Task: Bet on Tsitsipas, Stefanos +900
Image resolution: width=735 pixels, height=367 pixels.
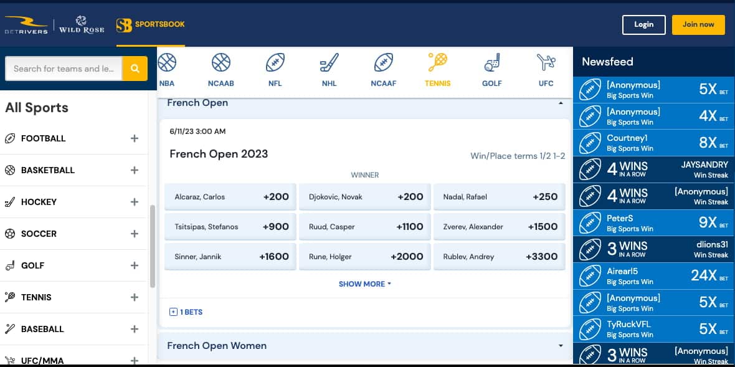Action: [230, 227]
